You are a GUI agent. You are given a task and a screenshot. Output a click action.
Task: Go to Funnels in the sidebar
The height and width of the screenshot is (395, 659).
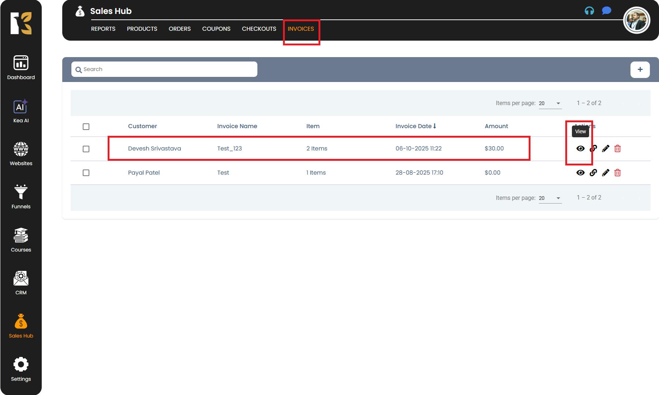point(21,192)
